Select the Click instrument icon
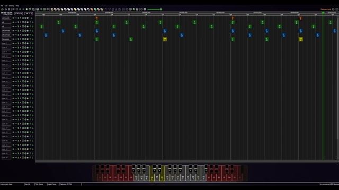 point(65,9)
